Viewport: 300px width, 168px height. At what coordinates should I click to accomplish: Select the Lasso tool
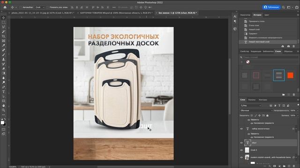click(x=3, y=27)
